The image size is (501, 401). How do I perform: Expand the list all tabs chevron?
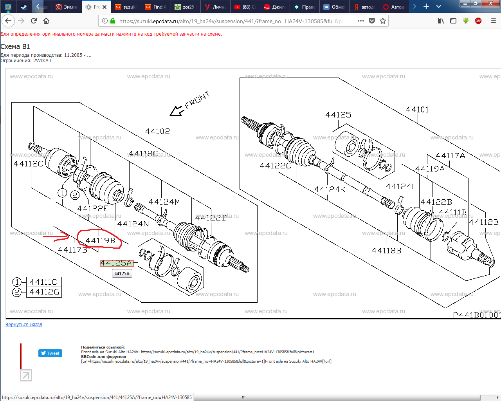pyautogui.click(x=439, y=7)
